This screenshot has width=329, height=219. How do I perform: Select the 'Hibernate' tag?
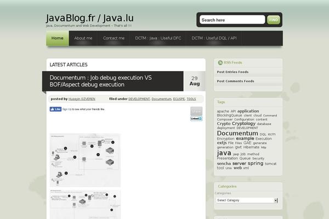[251, 147]
